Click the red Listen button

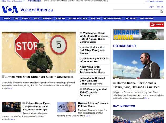pos(157,25)
